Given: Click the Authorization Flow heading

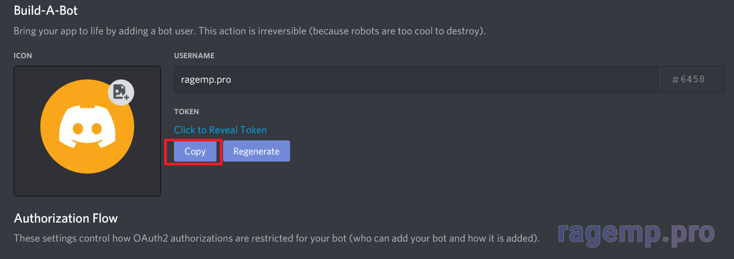Looking at the screenshot, I should click(65, 218).
